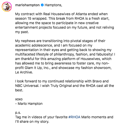Click the "- Marlo Hampton" signature
The width and height of the screenshot is (123, 125).
point(29,104)
